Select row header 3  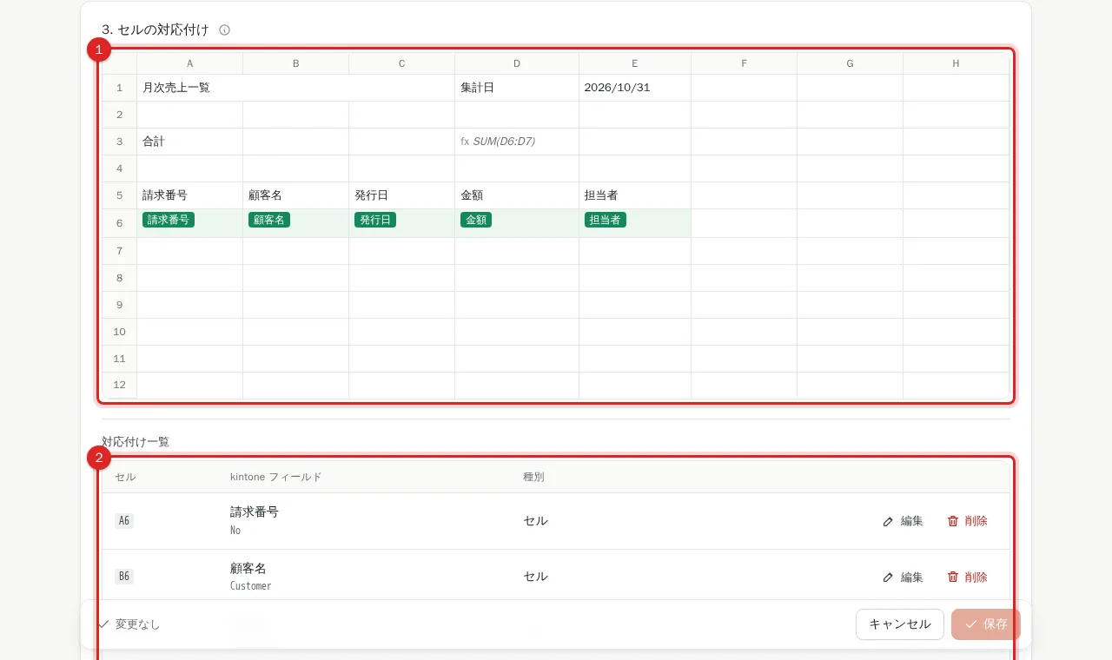(120, 142)
